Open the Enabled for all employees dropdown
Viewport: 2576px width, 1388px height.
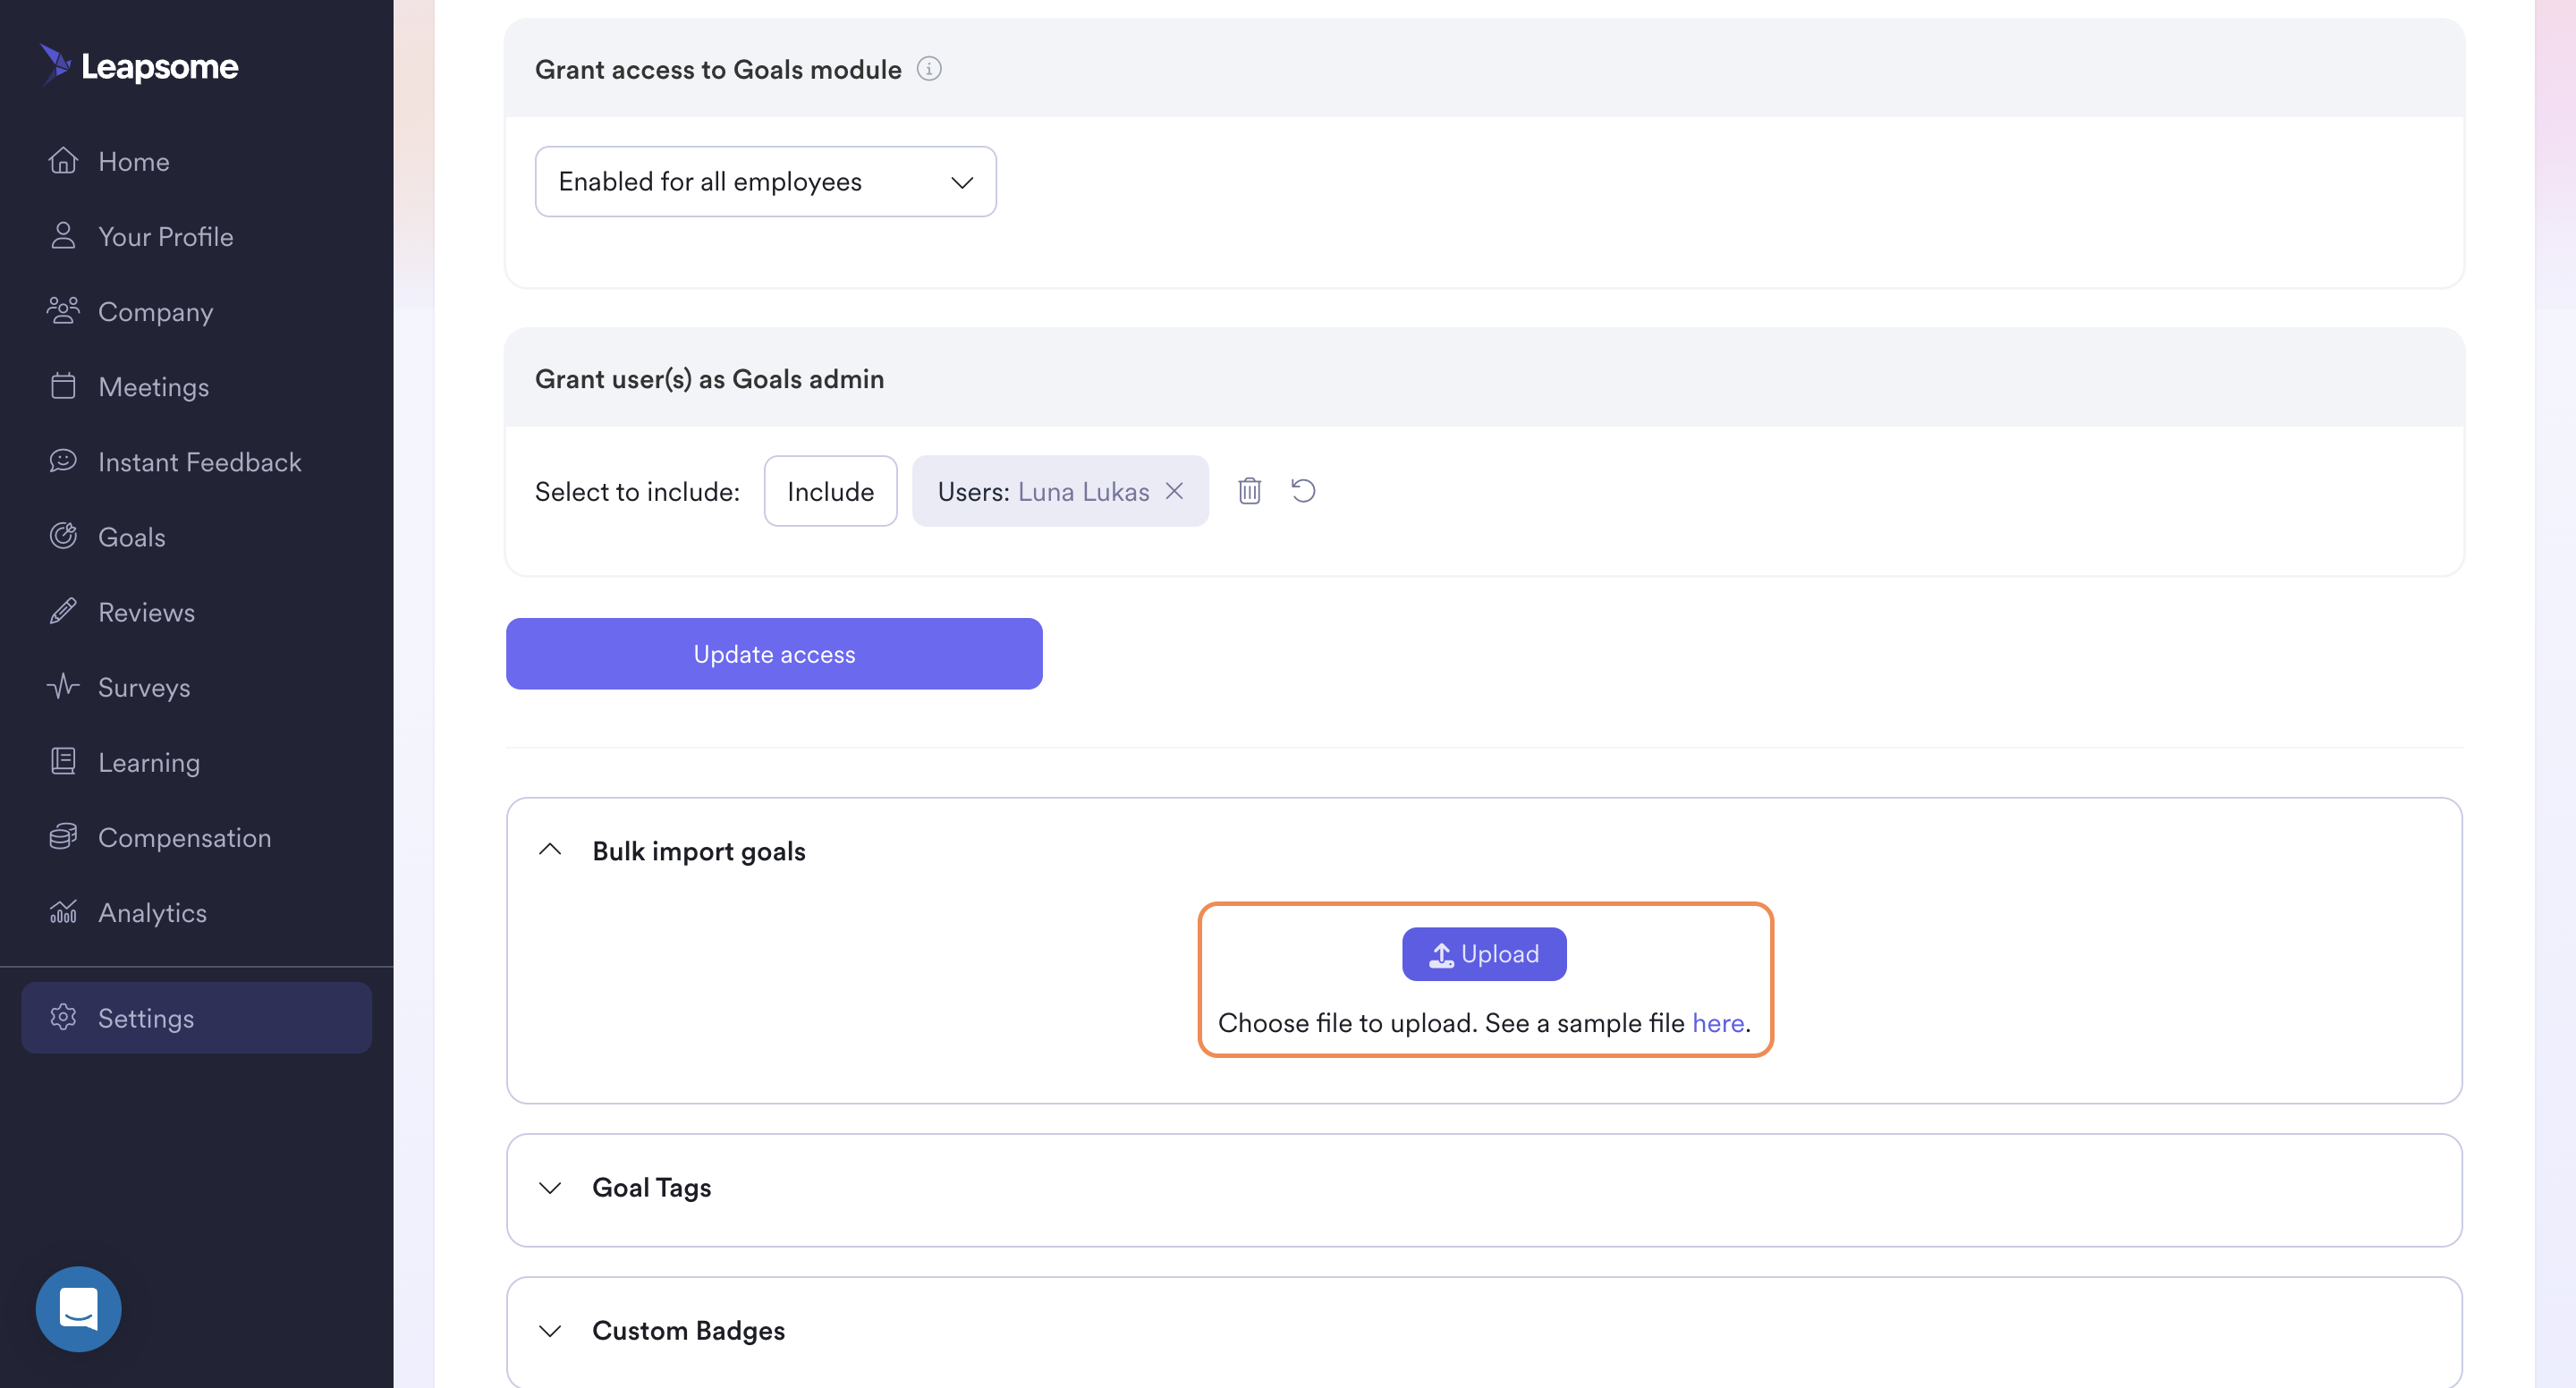(x=765, y=181)
